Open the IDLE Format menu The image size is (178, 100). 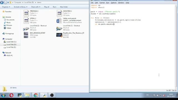(x=102, y=3)
